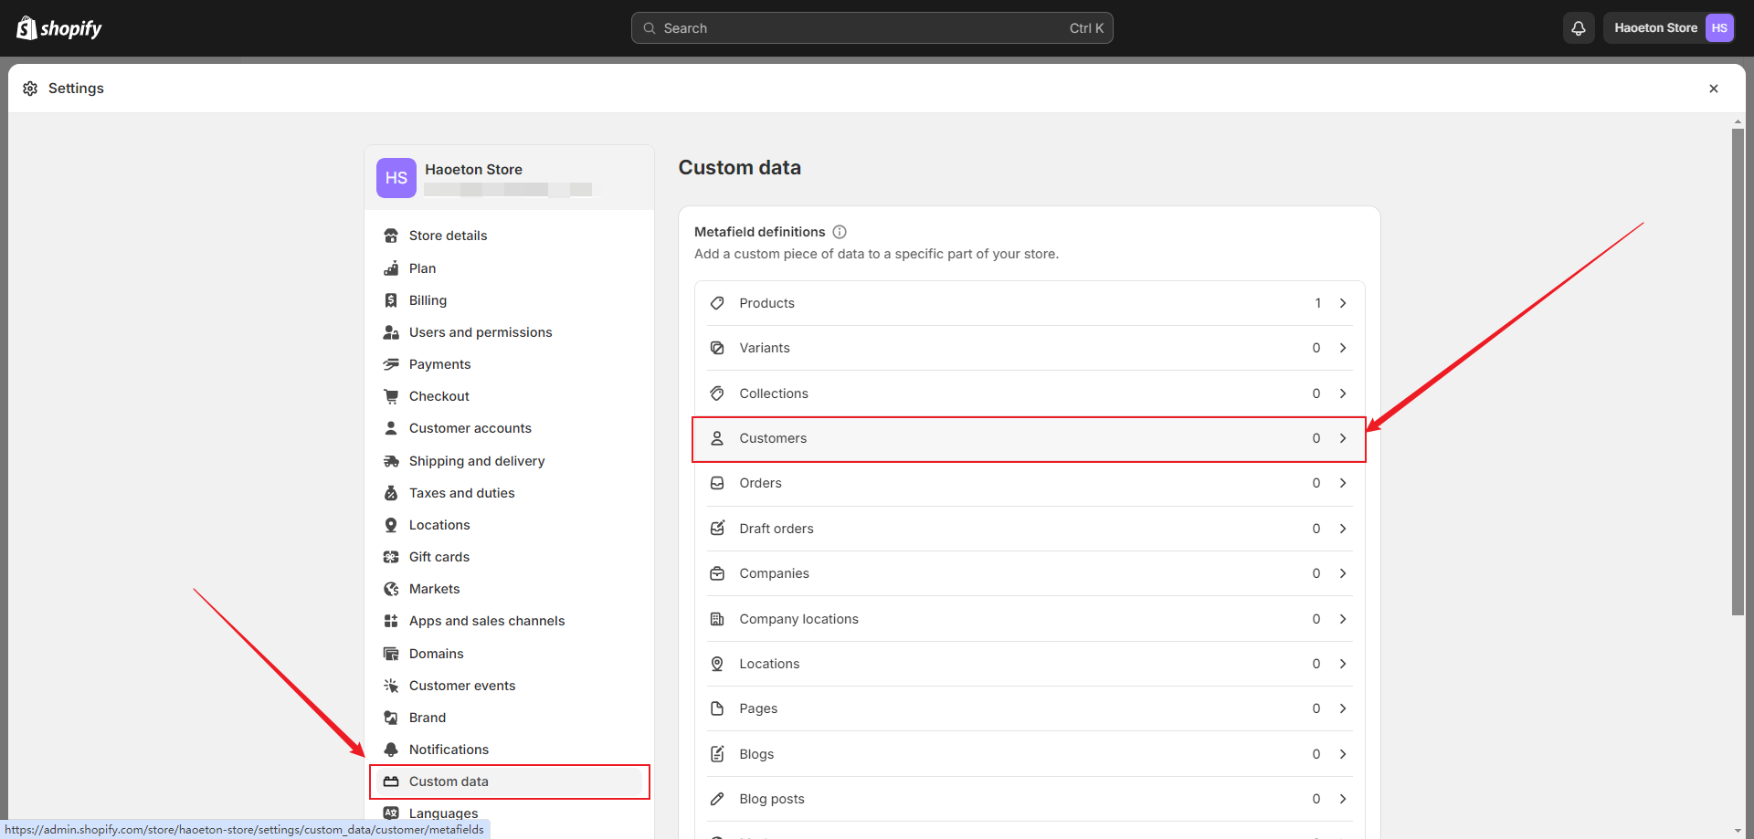Click the Shopify logo
Viewport: 1754px width, 839px height.
[x=58, y=28]
